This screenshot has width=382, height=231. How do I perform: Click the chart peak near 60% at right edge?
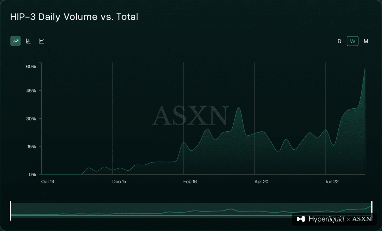click(365, 67)
